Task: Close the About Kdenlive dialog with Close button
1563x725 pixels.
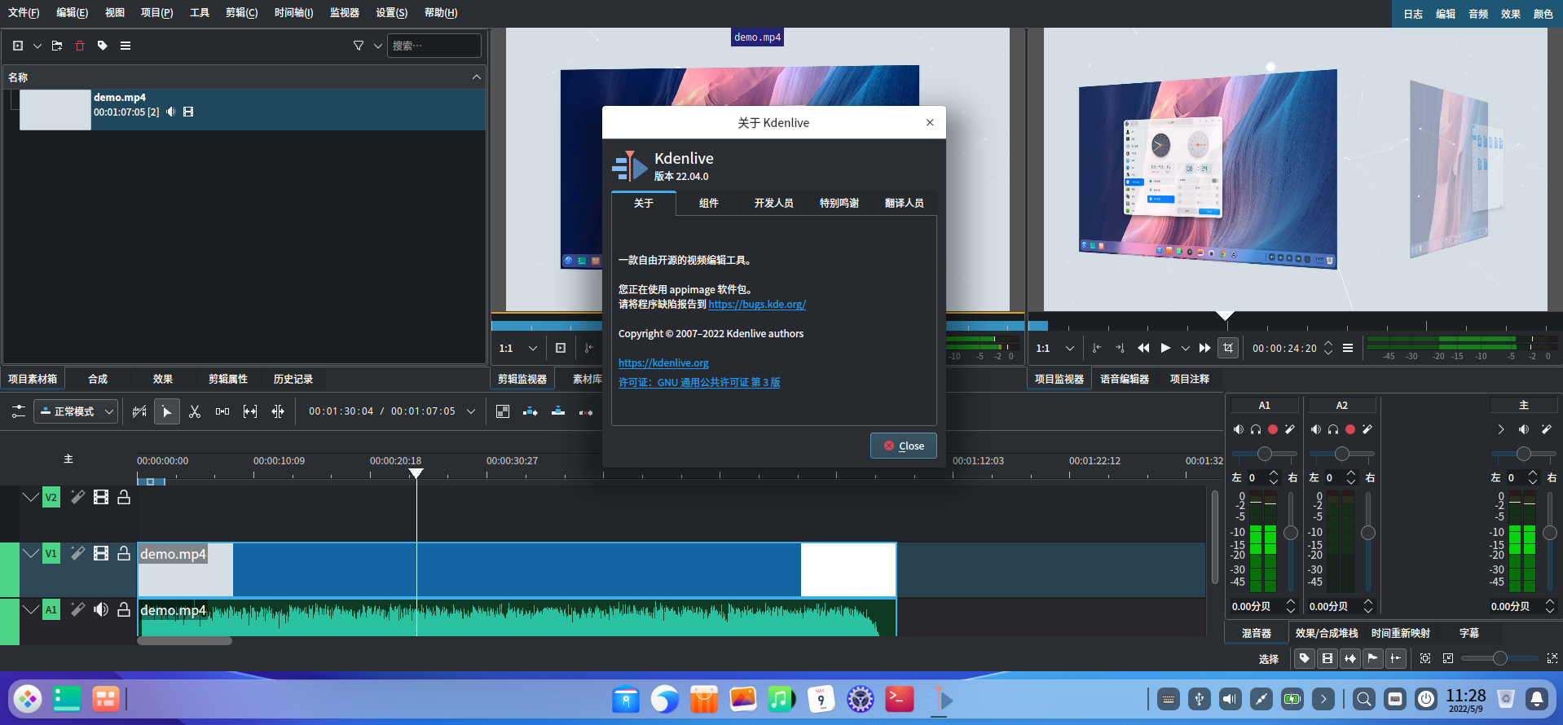Action: (x=903, y=446)
